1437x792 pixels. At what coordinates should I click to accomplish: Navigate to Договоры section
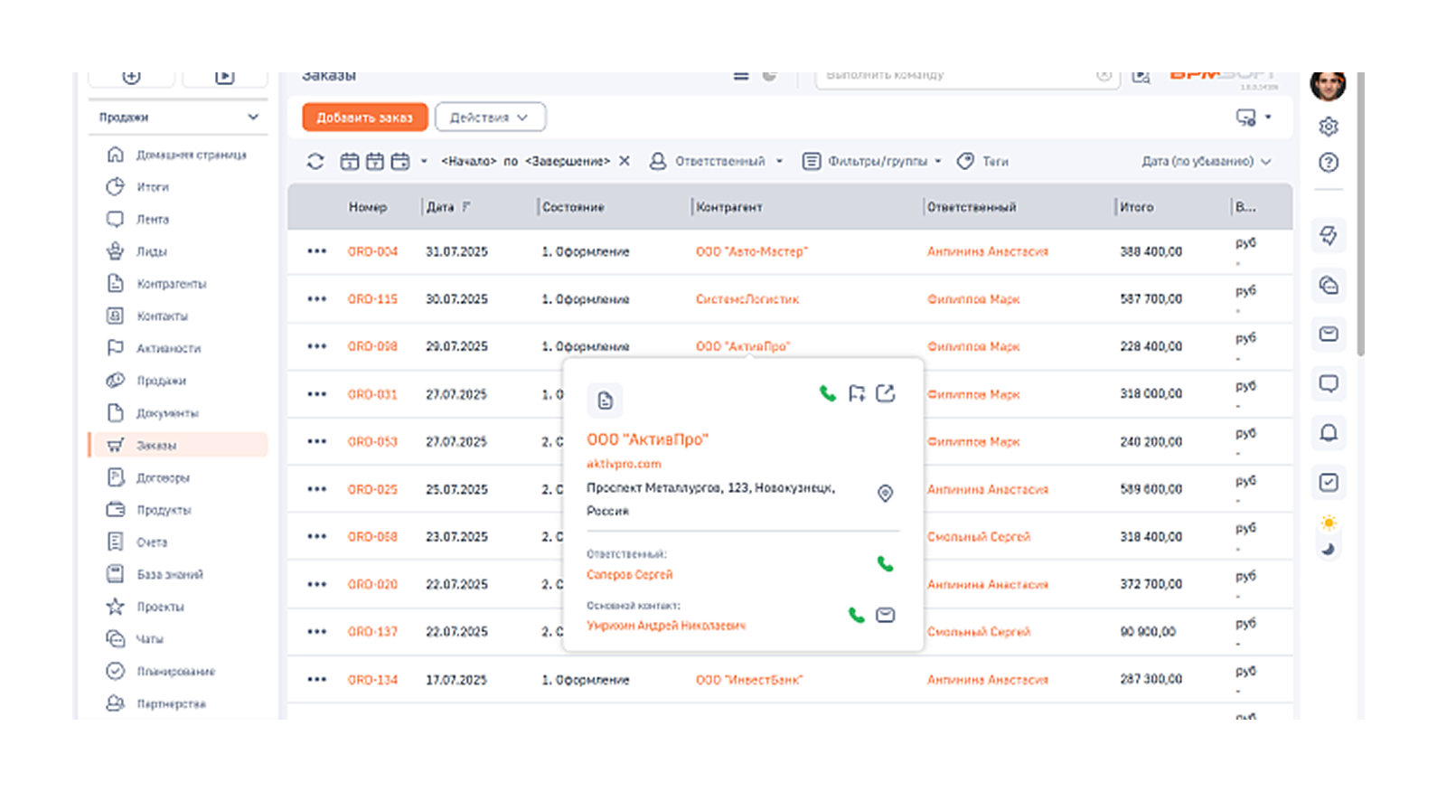tap(163, 477)
